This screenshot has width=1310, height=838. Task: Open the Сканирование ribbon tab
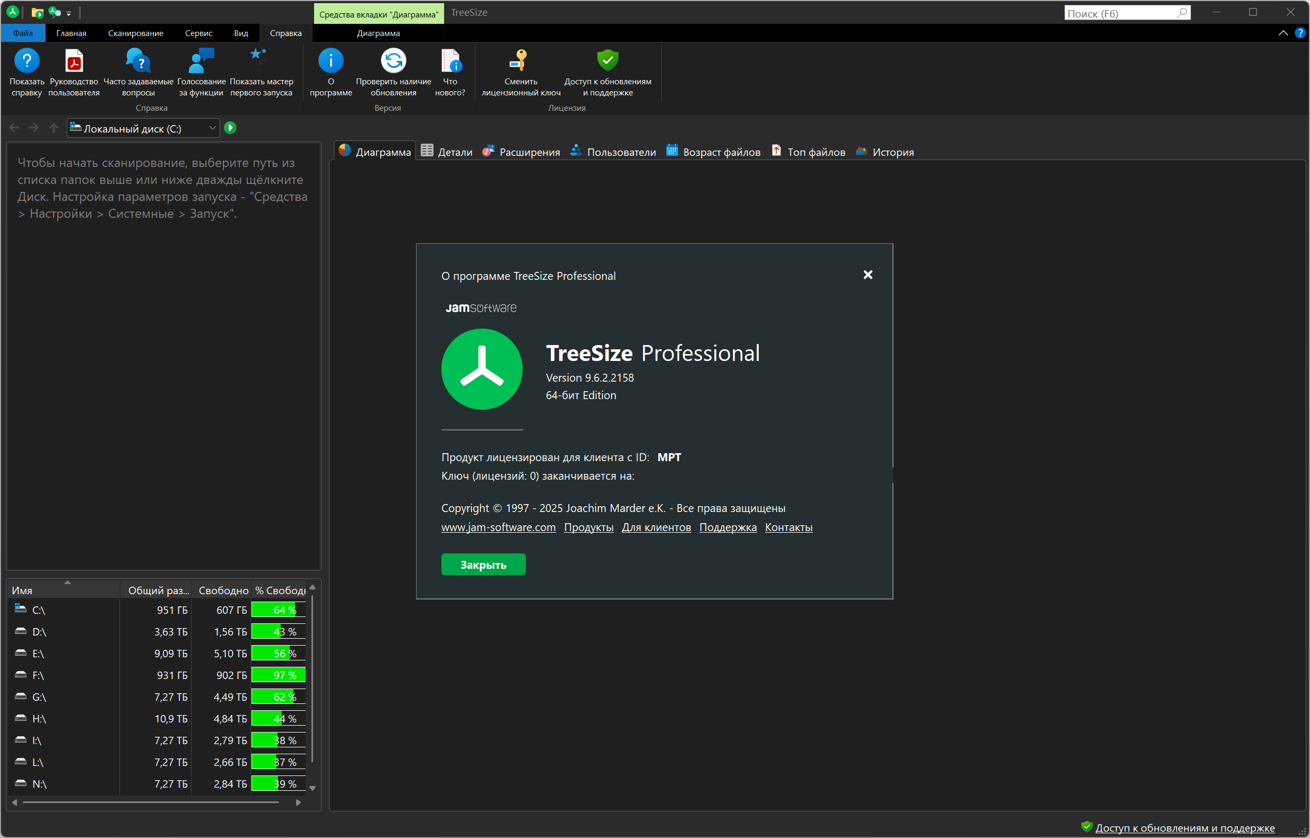[135, 33]
